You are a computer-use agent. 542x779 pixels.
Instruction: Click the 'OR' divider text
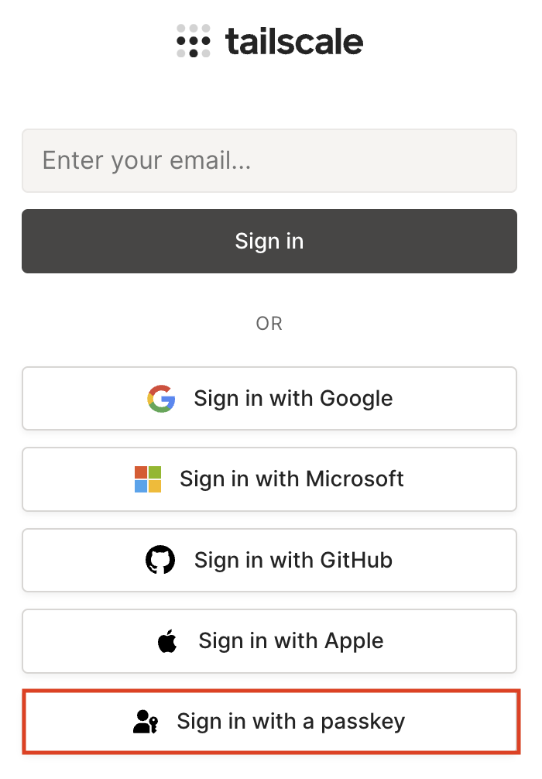[269, 324]
